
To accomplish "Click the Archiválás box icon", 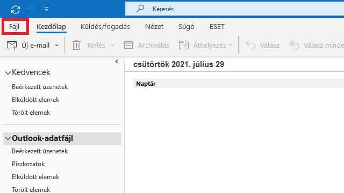I will pyautogui.click(x=128, y=45).
